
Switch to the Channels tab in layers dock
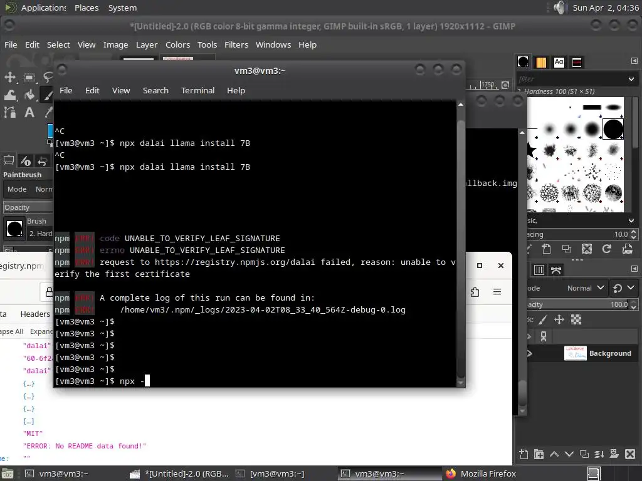[539, 269]
